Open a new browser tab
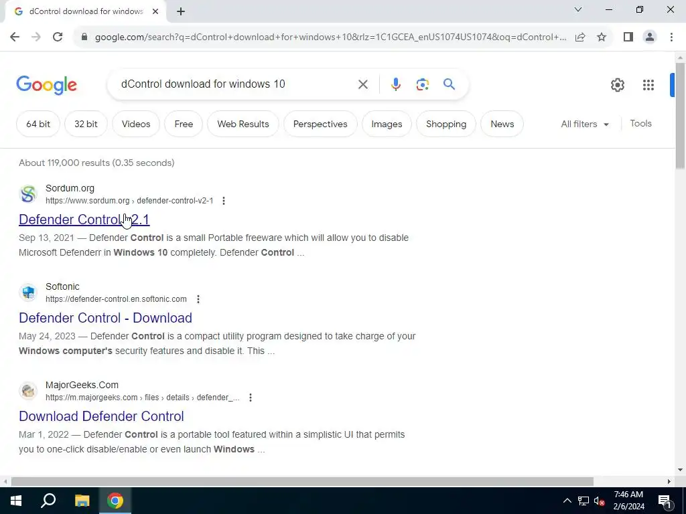 click(181, 12)
